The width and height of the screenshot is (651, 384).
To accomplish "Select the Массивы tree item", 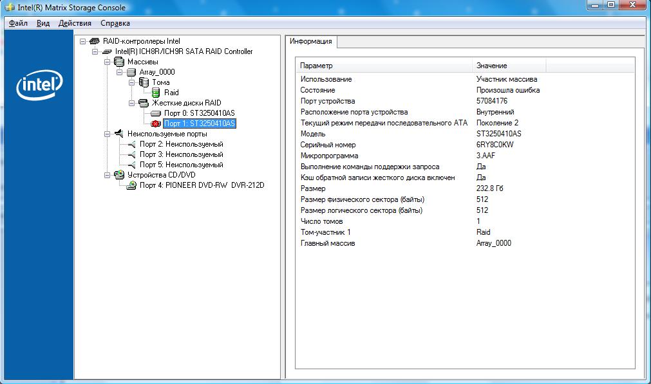I will tap(143, 62).
